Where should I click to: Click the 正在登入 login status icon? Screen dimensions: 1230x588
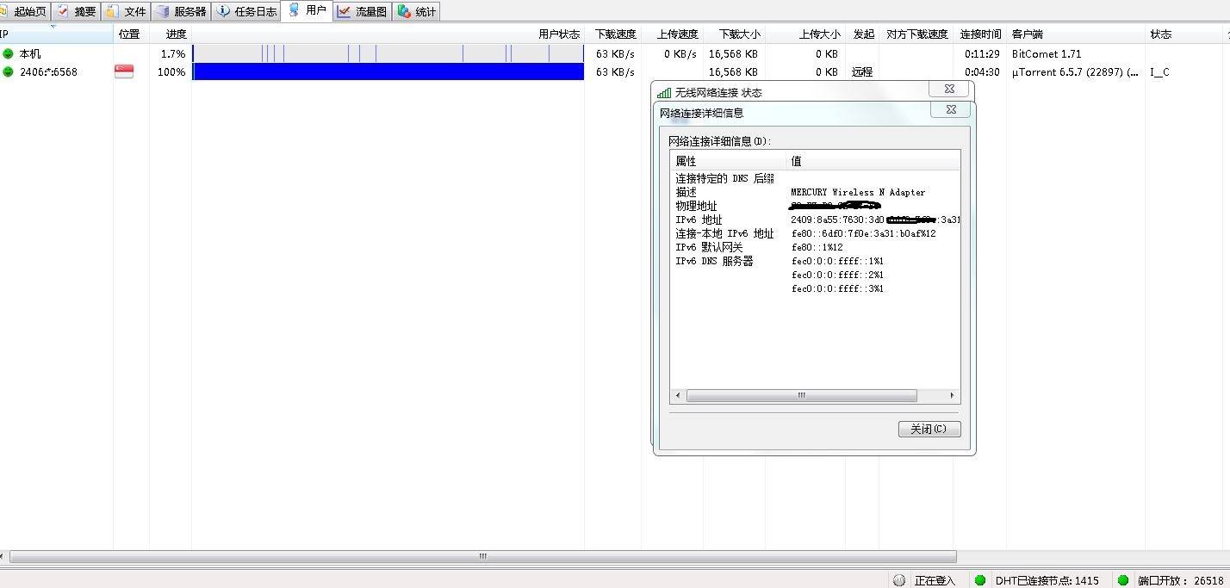coord(899,580)
